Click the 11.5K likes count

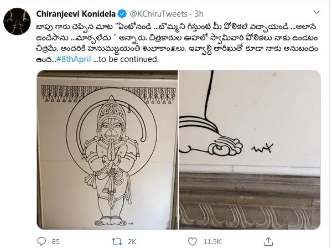212,242
